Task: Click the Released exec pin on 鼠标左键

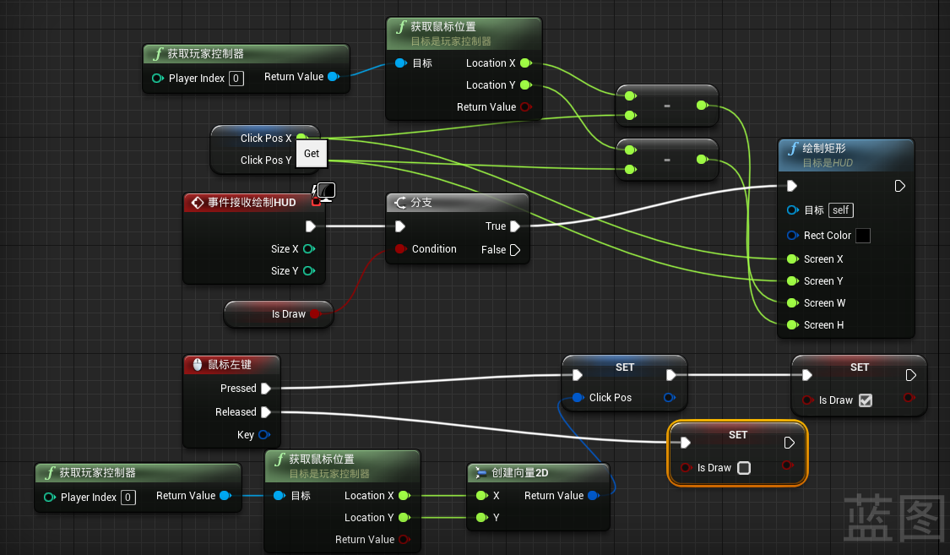Action: tap(266, 412)
